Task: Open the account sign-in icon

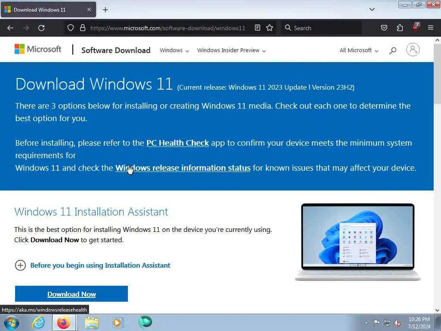Action: (413, 50)
